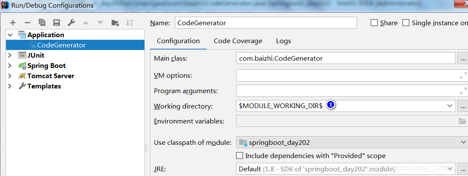This screenshot has height=176, width=468.
Task: Click the Name input field
Action: click(266, 23)
